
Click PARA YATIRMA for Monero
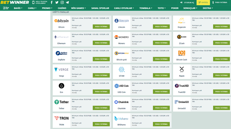(161, 43)
